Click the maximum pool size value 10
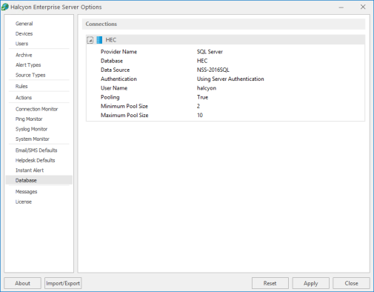The image size is (374, 292). (x=200, y=115)
